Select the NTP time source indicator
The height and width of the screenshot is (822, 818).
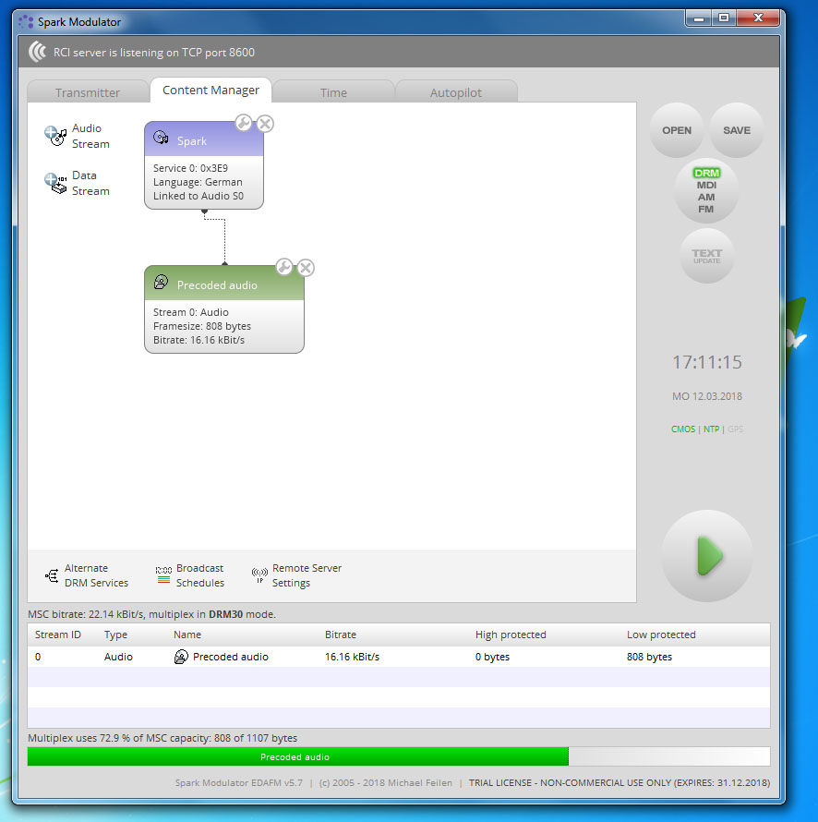coord(711,429)
